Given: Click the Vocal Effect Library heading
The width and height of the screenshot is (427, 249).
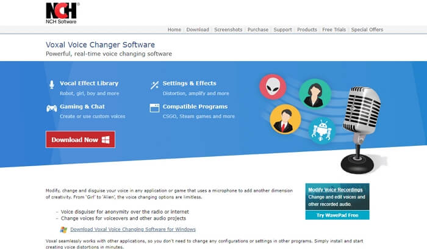Looking at the screenshot, I should [x=89, y=84].
